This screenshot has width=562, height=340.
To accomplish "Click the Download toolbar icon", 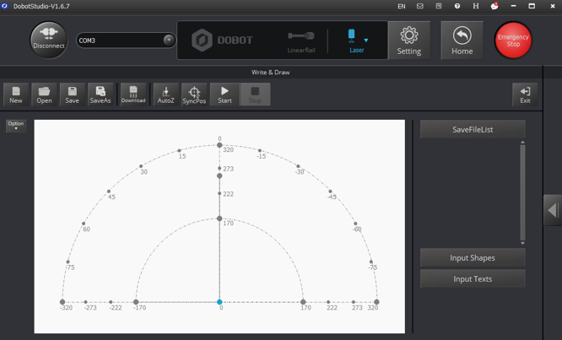I will (133, 94).
